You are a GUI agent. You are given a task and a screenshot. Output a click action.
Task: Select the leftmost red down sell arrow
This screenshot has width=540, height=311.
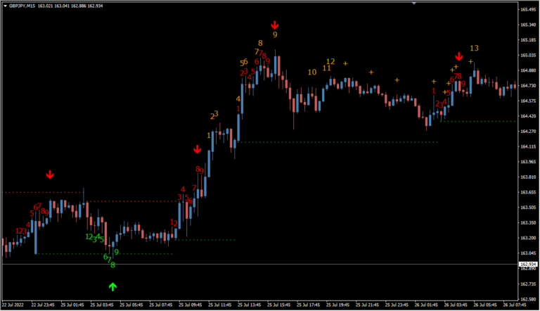tap(50, 174)
